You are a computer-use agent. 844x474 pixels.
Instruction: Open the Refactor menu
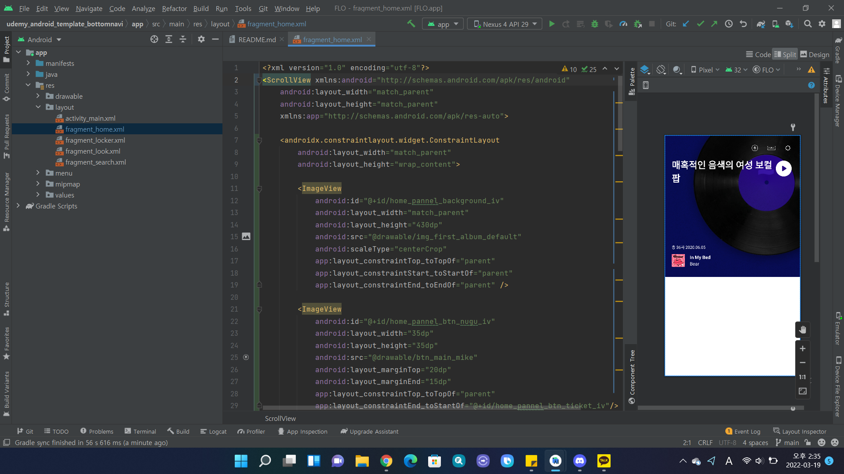click(x=174, y=8)
